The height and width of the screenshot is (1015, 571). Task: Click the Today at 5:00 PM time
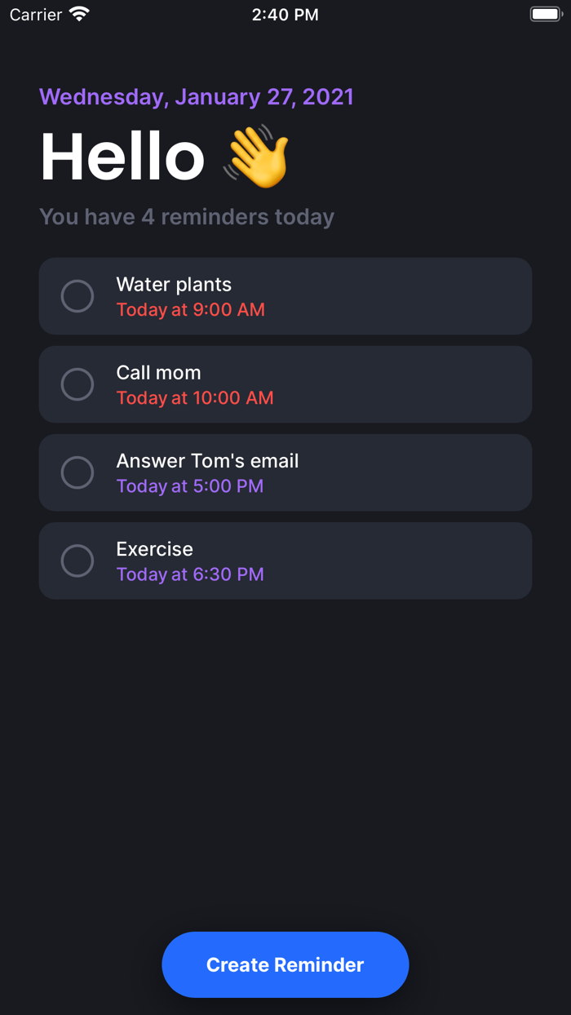[x=190, y=486]
